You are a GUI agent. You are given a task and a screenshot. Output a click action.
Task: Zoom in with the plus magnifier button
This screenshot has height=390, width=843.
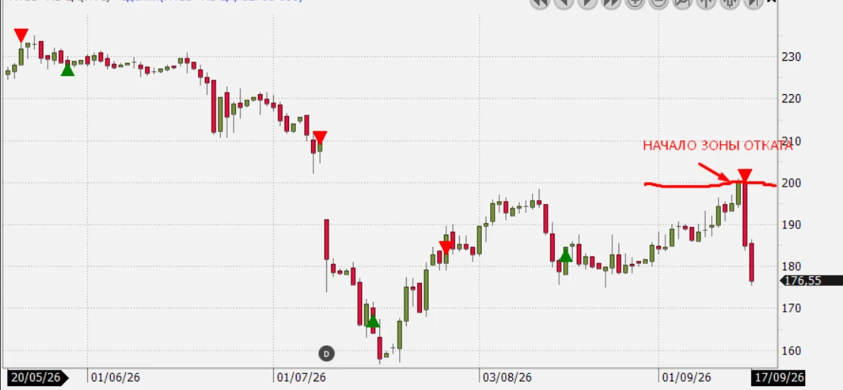click(635, 3)
